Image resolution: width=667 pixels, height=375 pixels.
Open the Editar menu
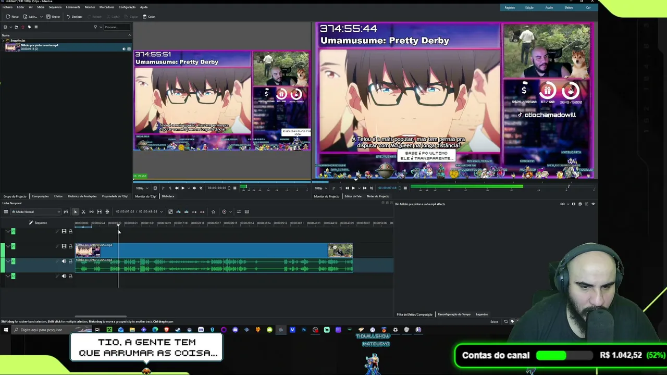21,7
